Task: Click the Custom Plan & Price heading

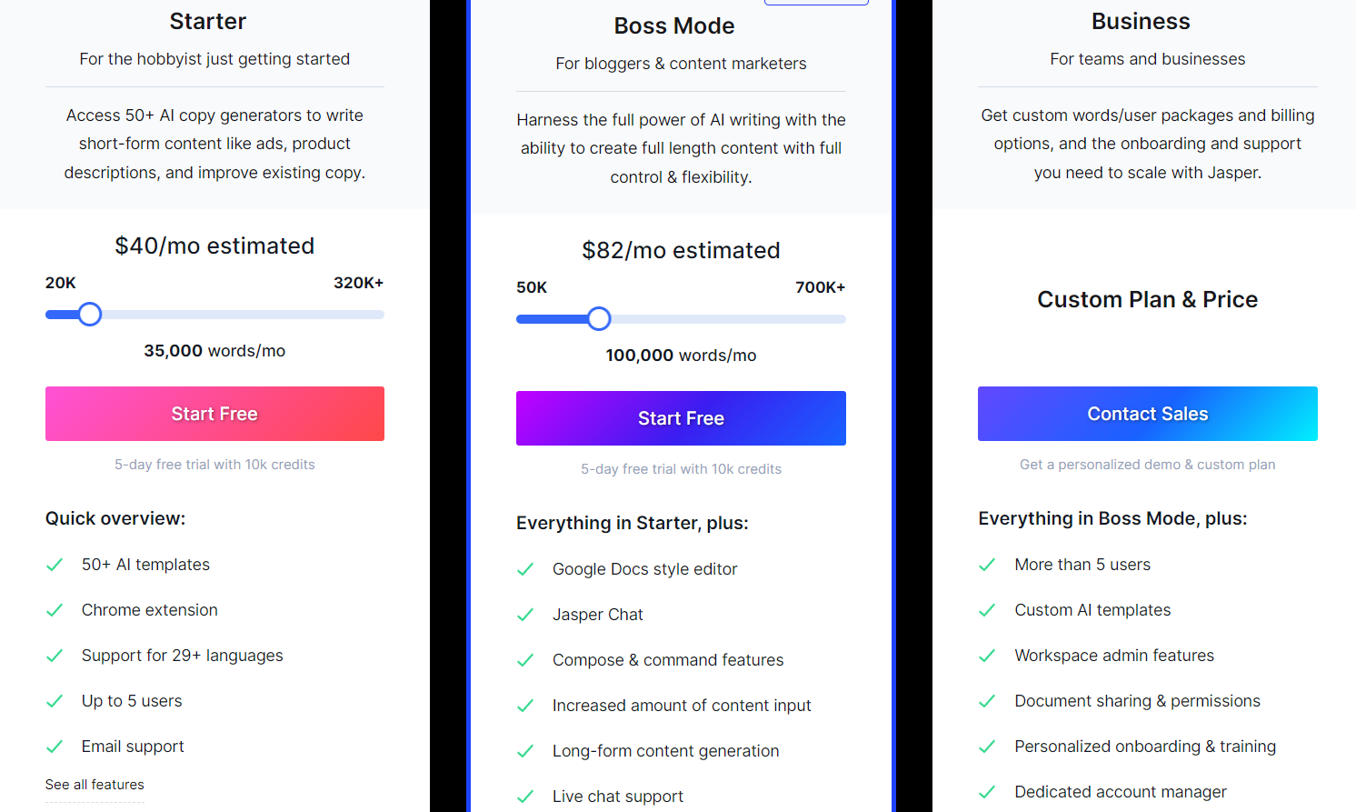Action: (x=1148, y=299)
